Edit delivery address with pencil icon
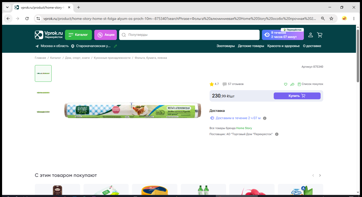This screenshot has width=362, height=197. pos(115,46)
